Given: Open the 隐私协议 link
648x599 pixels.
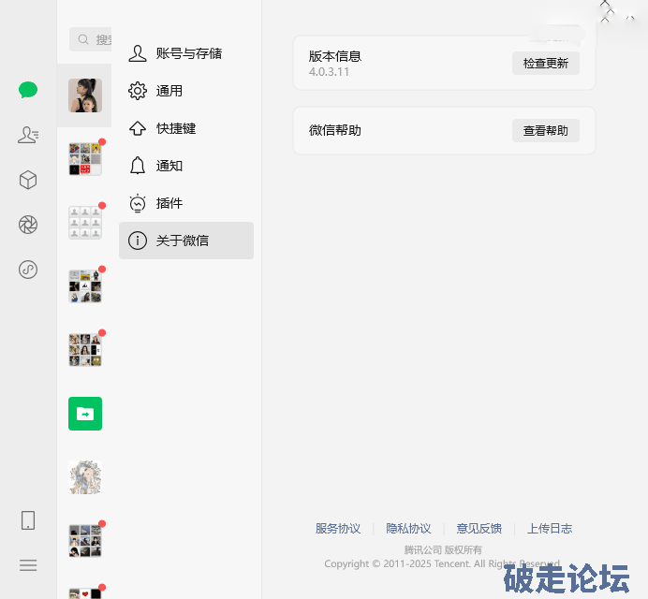Looking at the screenshot, I should pyautogui.click(x=408, y=529).
